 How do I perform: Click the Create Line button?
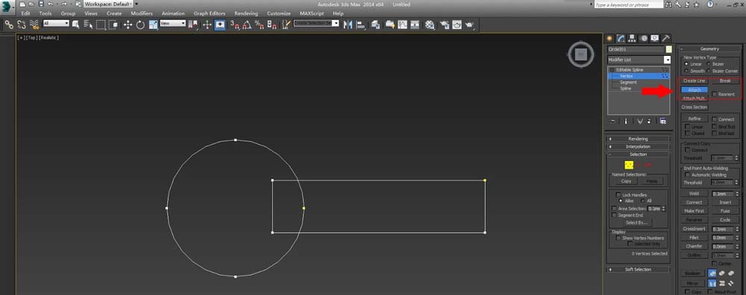[695, 80]
